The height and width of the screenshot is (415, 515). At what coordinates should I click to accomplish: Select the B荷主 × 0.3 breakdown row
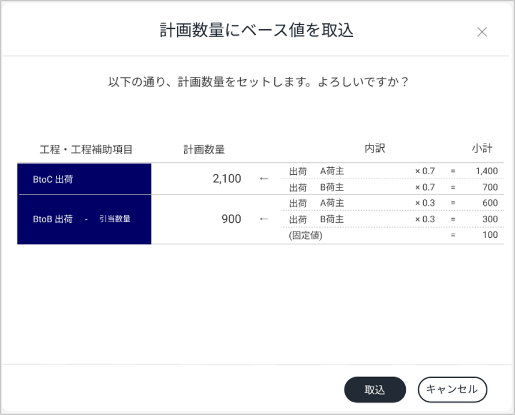pos(392,219)
